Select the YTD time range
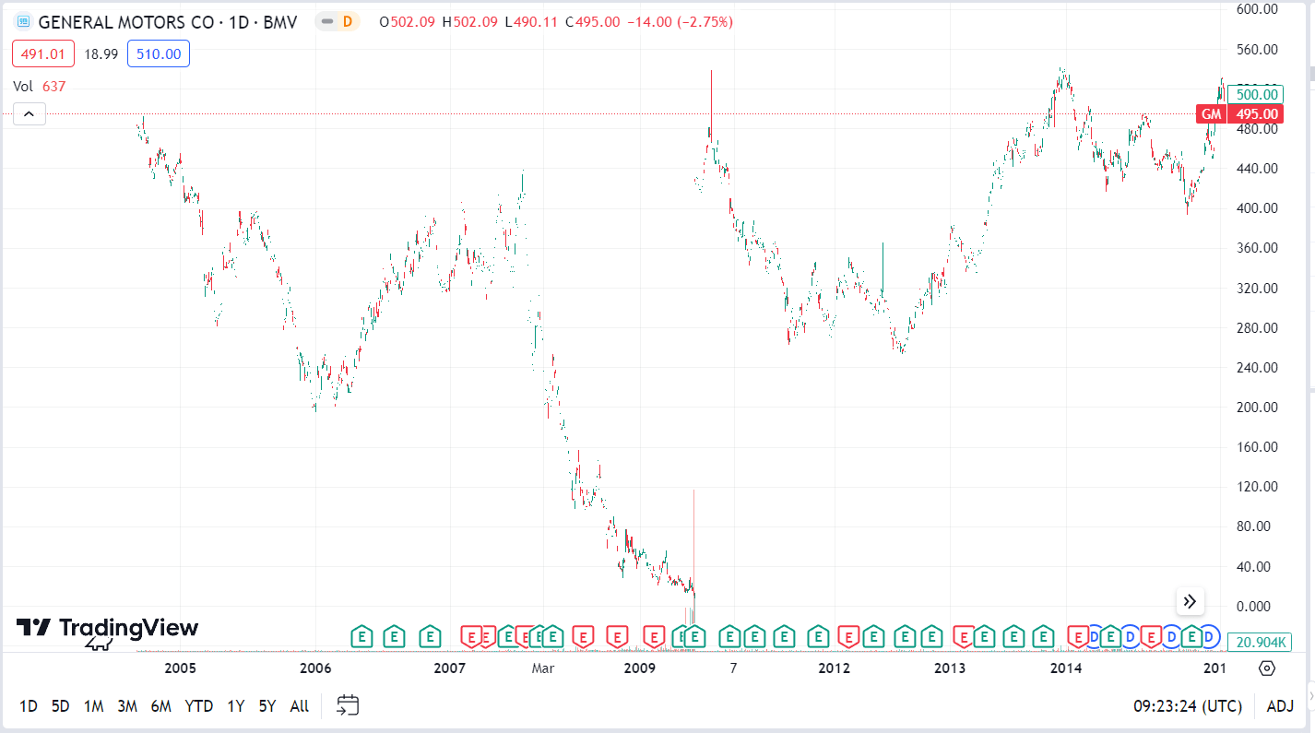Viewport: 1315px width, 733px height. point(198,706)
